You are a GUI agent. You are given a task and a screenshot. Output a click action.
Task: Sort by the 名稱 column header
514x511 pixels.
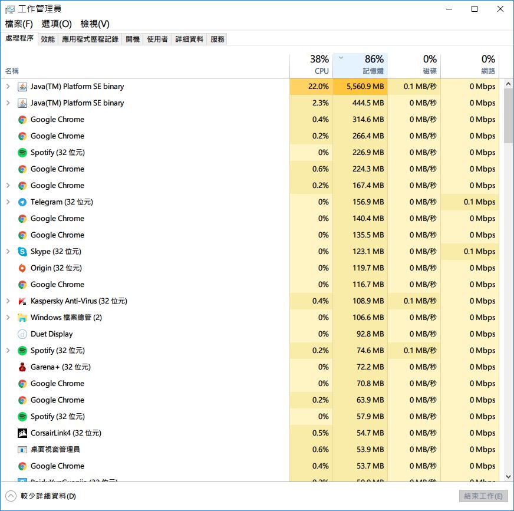pyautogui.click(x=145, y=66)
